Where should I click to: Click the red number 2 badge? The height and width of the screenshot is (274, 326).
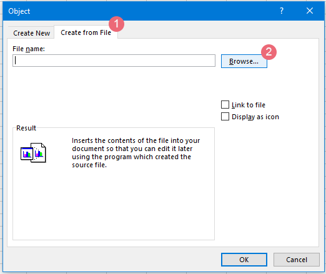(x=269, y=52)
